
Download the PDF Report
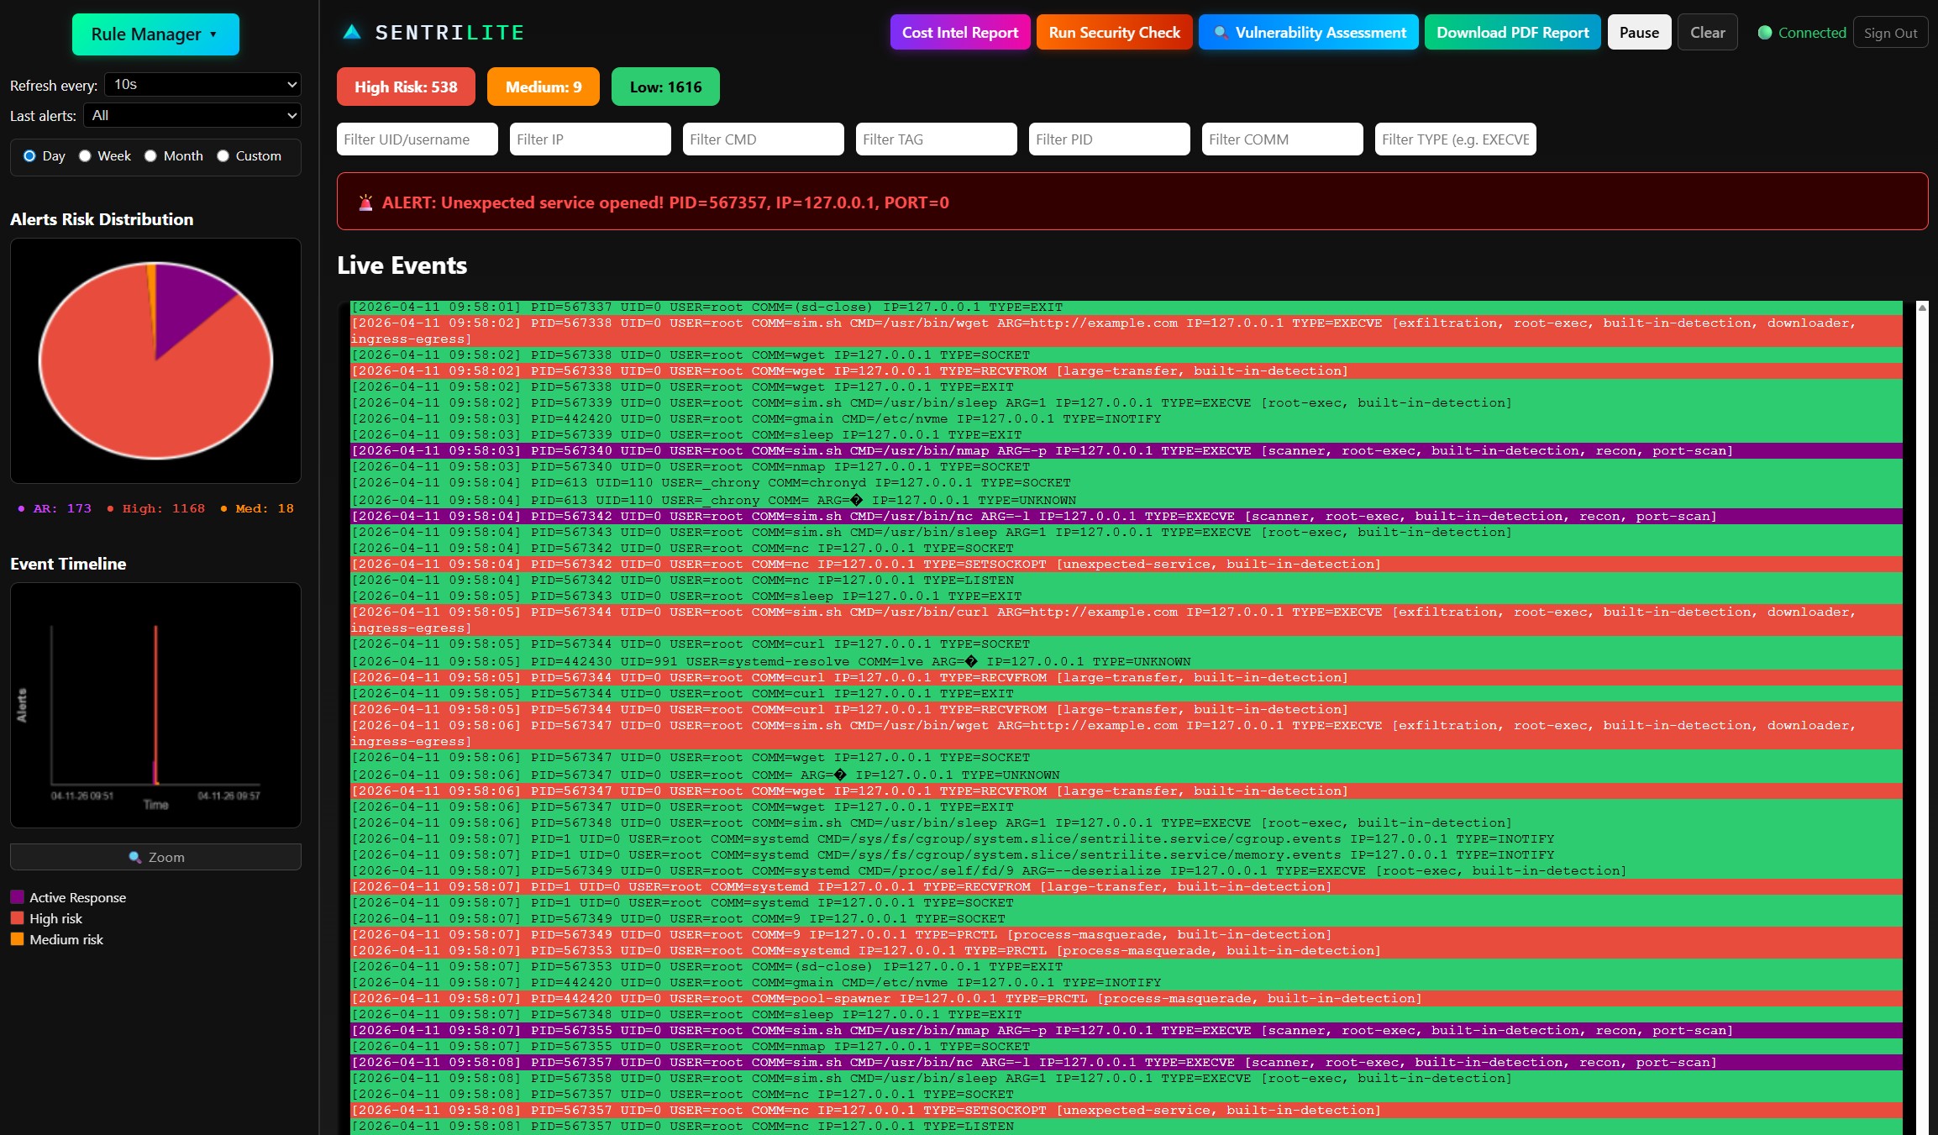(x=1512, y=32)
